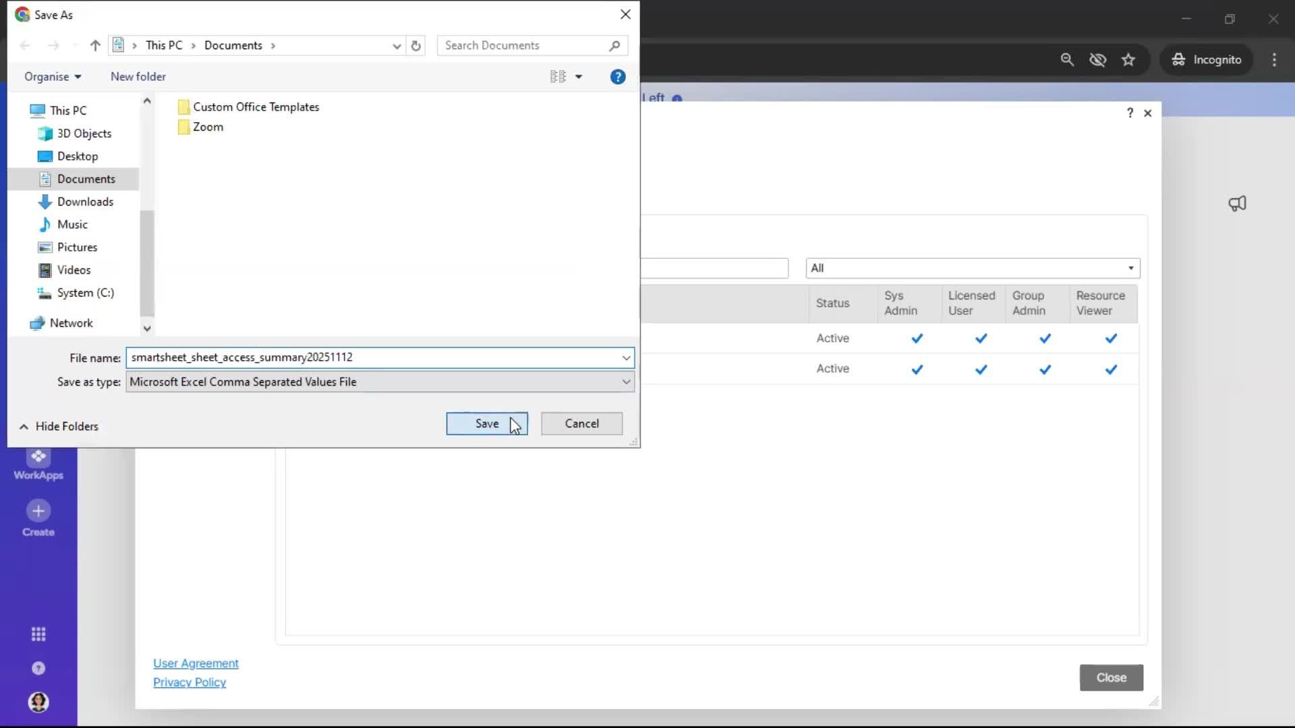Refresh the Documents folder view

[x=416, y=45]
